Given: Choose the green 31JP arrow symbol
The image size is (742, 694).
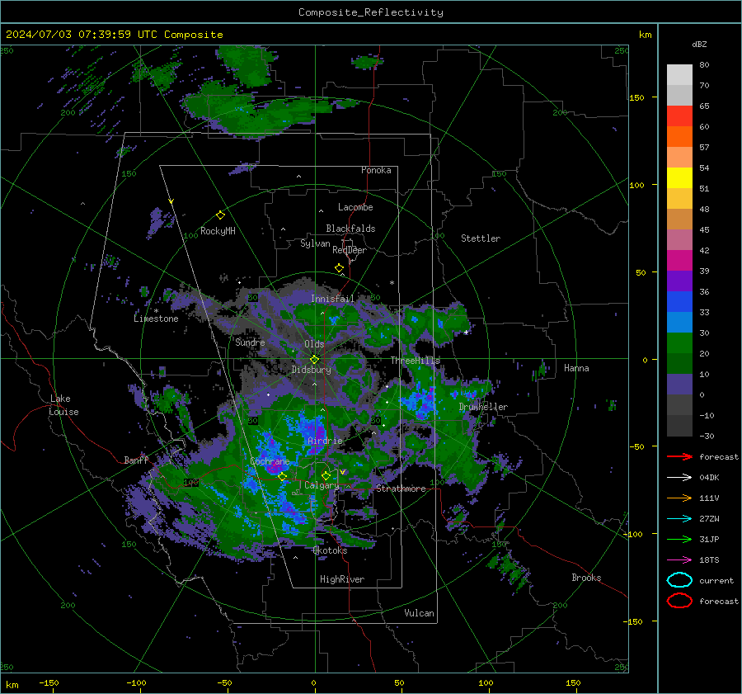Looking at the screenshot, I should point(679,539).
